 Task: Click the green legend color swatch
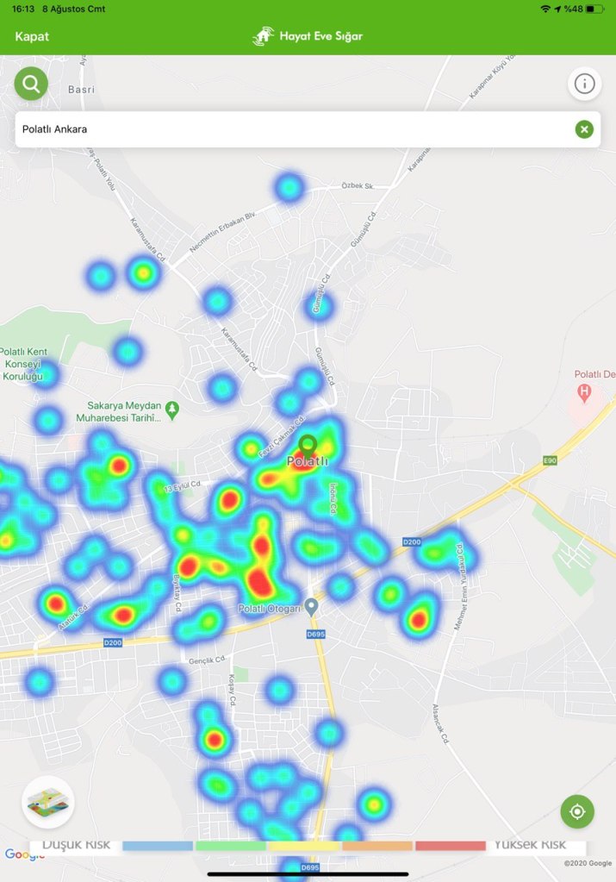[x=231, y=846]
